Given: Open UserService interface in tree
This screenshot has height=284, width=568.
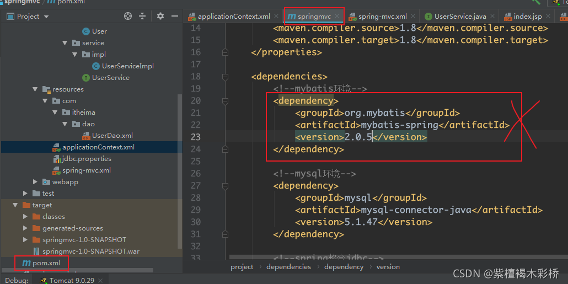Looking at the screenshot, I should 110,78.
